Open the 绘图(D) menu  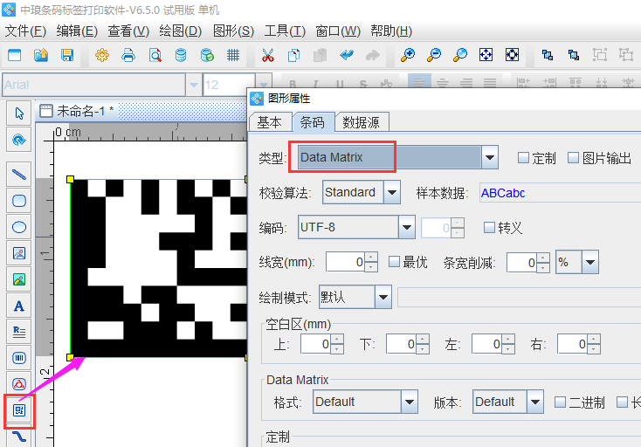(x=180, y=31)
